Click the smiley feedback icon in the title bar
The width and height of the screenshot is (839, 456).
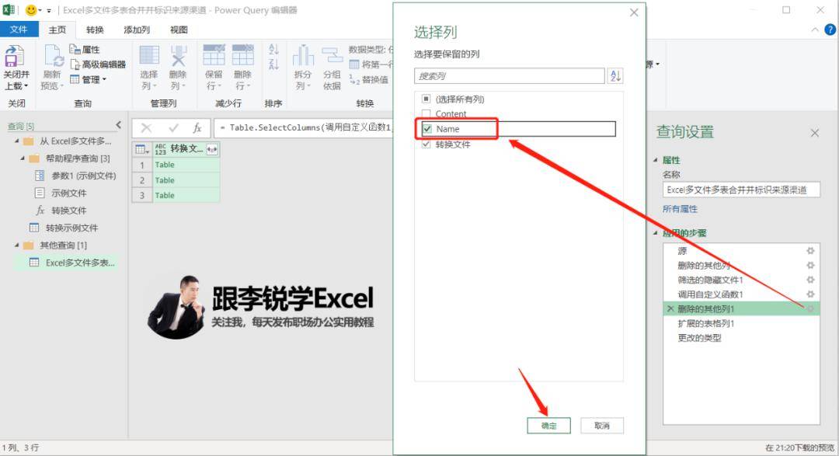32,10
